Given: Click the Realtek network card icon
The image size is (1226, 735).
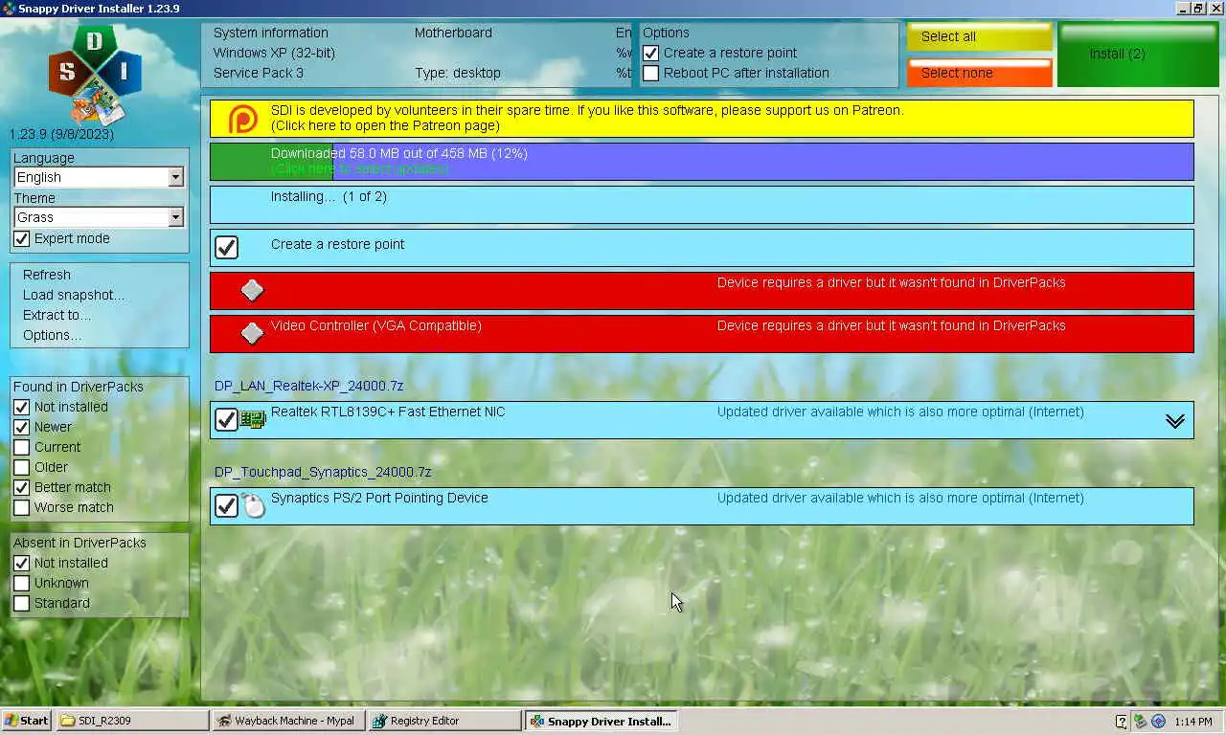Looking at the screenshot, I should (x=253, y=420).
